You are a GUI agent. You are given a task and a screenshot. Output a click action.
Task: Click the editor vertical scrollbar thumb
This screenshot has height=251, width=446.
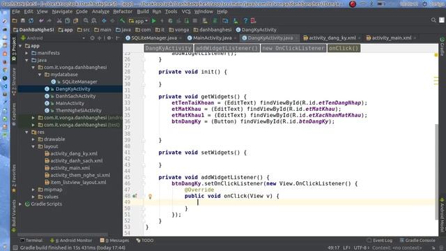(437, 172)
